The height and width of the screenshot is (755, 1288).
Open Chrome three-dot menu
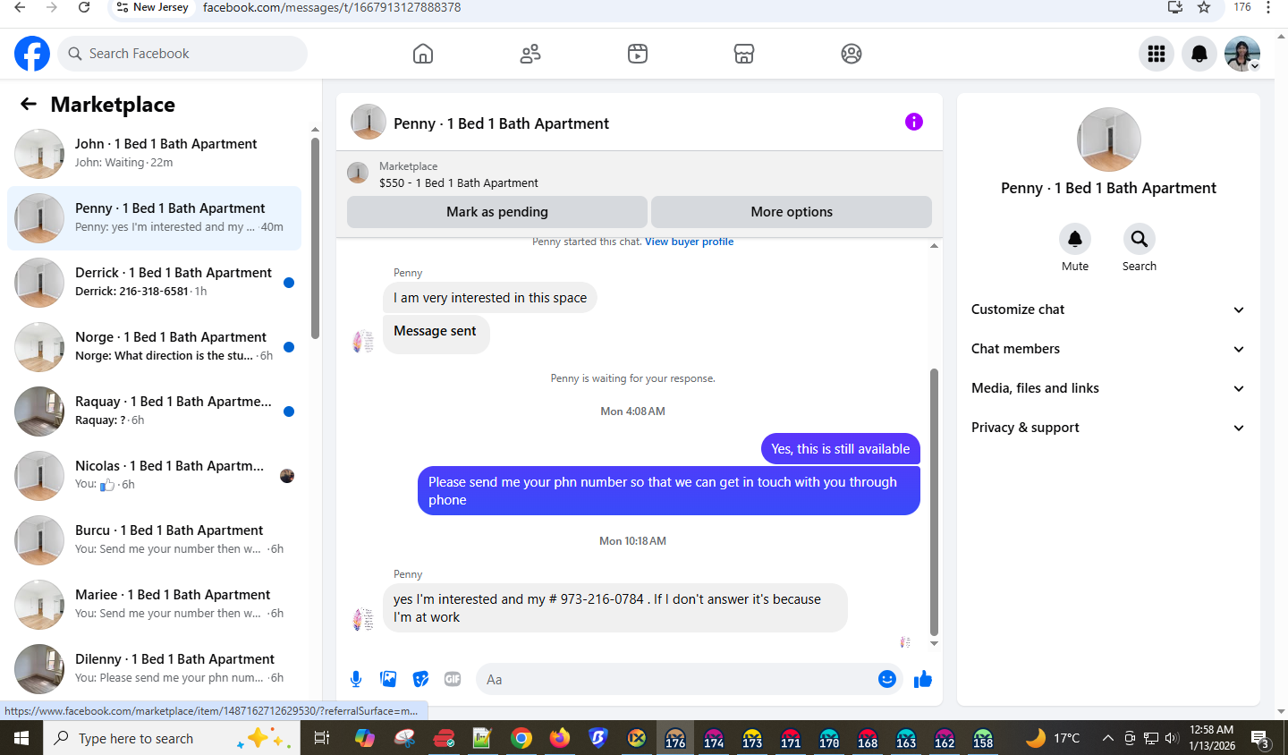point(1268,7)
